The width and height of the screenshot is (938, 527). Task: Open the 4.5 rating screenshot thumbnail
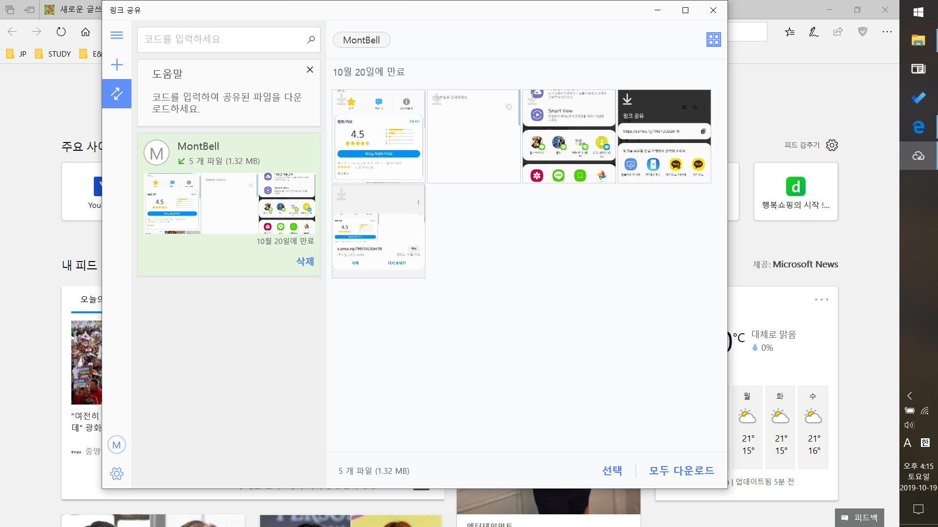[x=379, y=136]
